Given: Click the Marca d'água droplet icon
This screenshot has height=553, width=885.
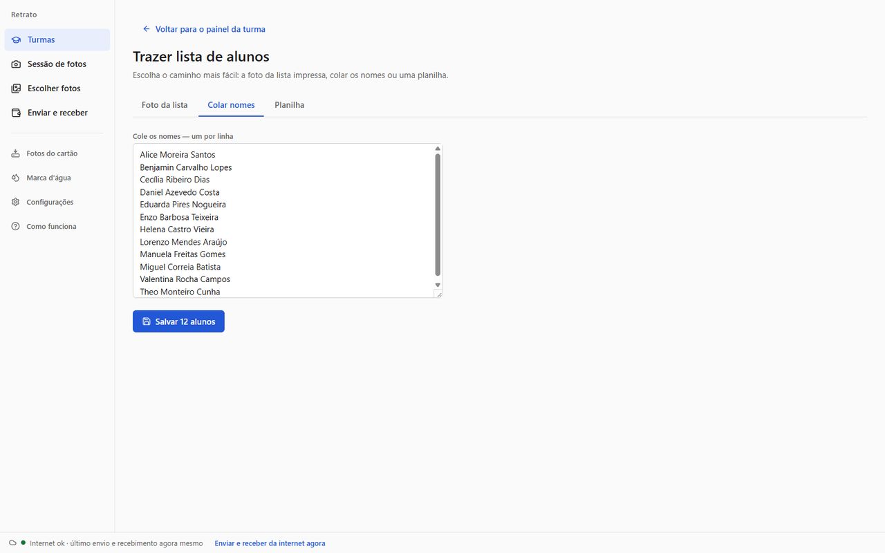Looking at the screenshot, I should [15, 178].
